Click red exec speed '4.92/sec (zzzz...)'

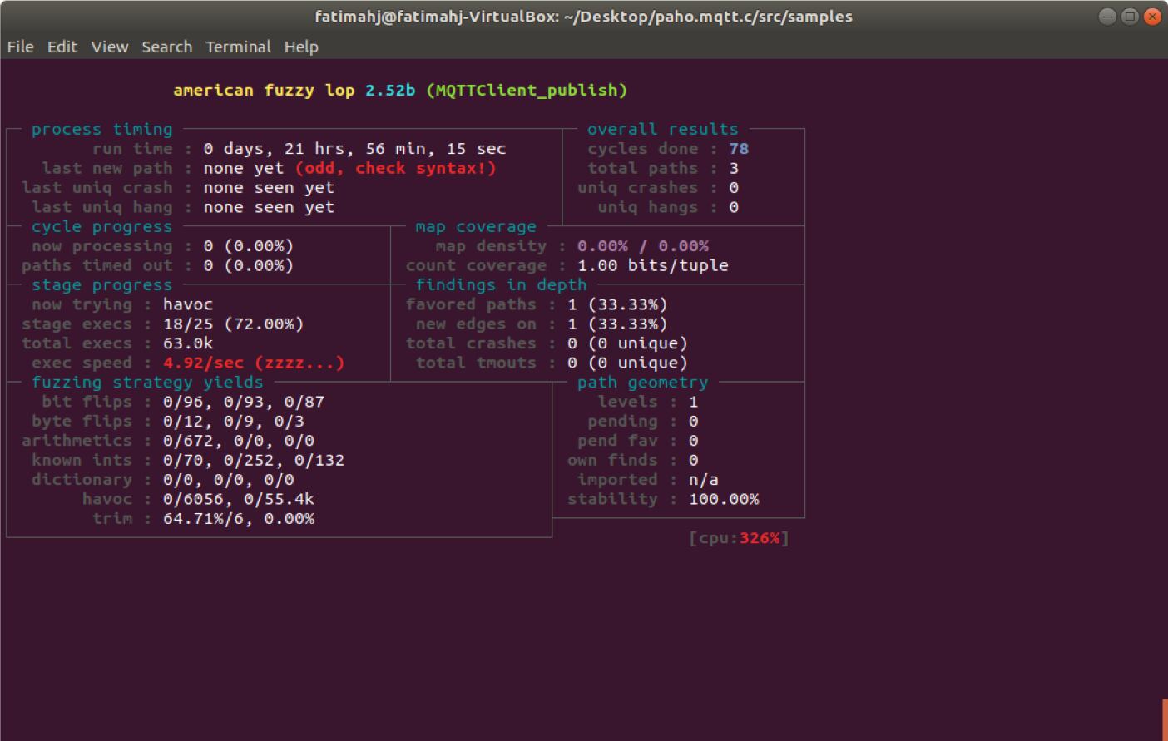(253, 363)
